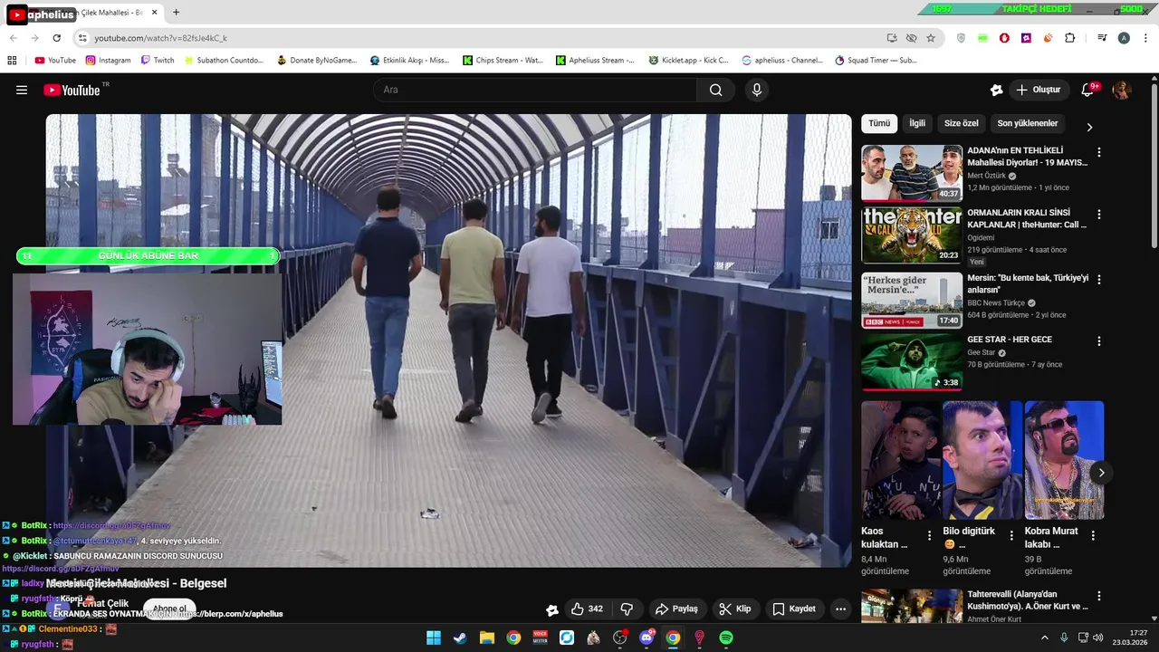Open options for ADANA'nın EN TEHLİKELİ video
The width and height of the screenshot is (1159, 652).
tap(1099, 152)
